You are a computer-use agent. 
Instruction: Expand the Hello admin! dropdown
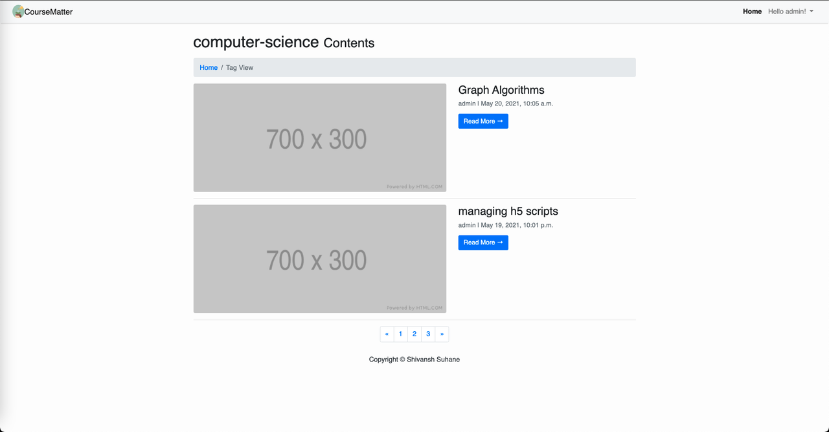point(791,12)
